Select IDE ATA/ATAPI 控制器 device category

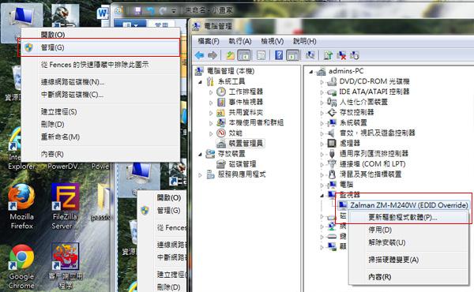tap(374, 92)
